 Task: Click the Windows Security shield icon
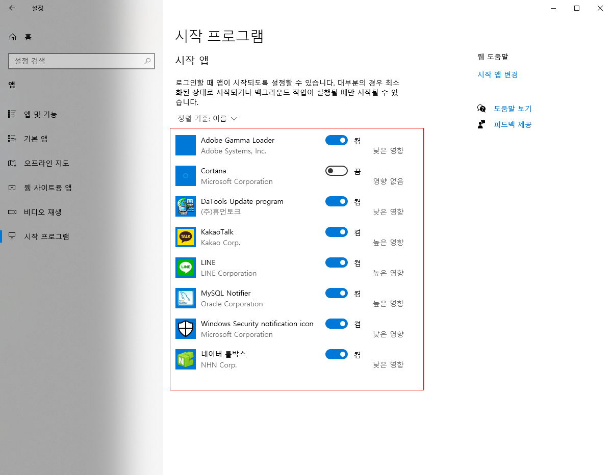[x=186, y=329]
